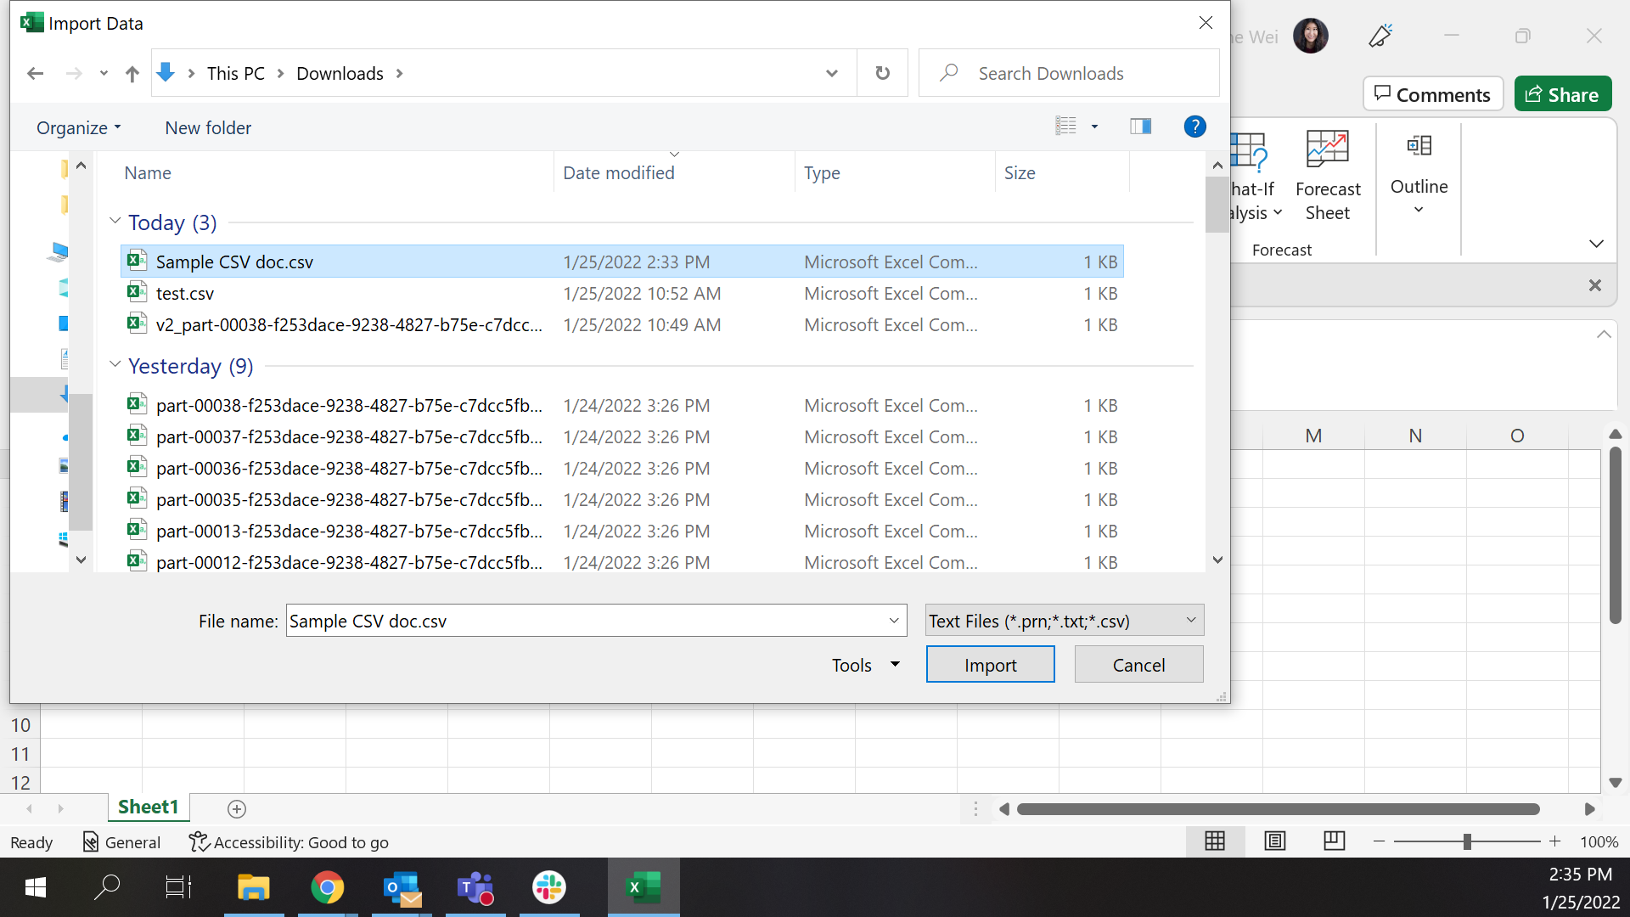
Task: Switch to Page Break Preview view
Action: [1334, 841]
